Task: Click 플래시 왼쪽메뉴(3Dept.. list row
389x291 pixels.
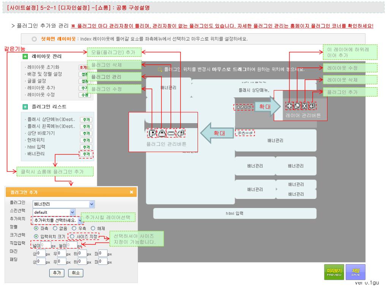Action: pyautogui.click(x=51, y=127)
